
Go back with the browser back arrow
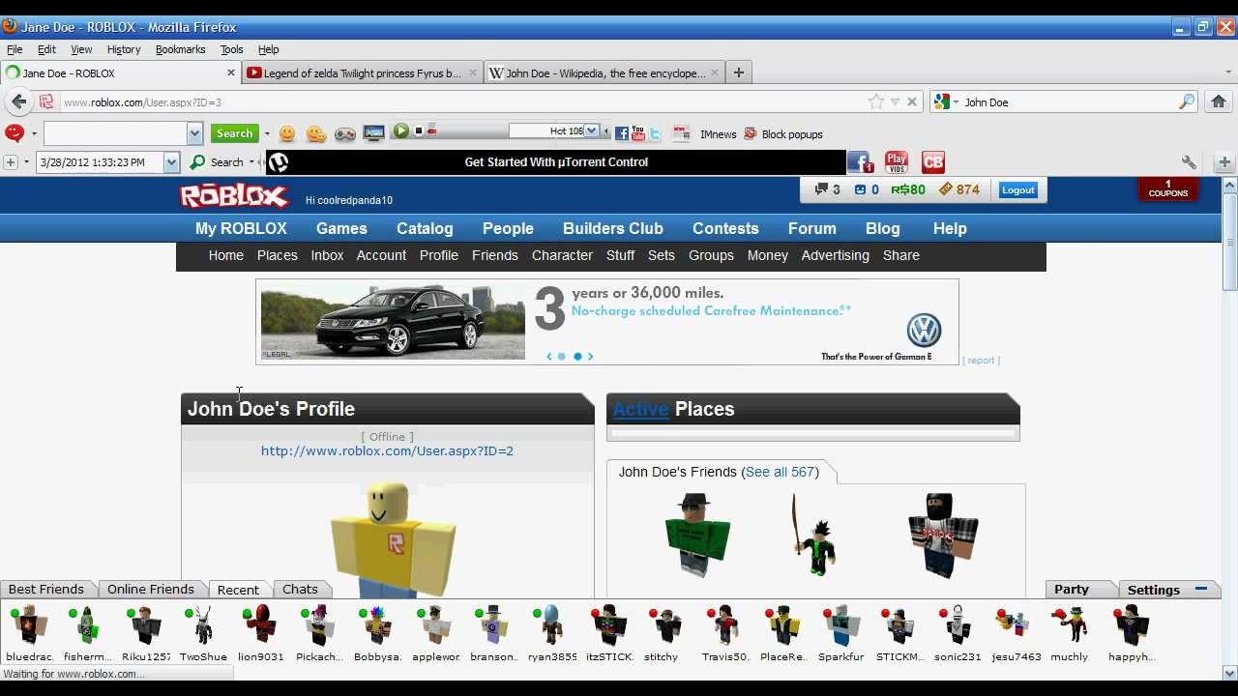coord(19,101)
